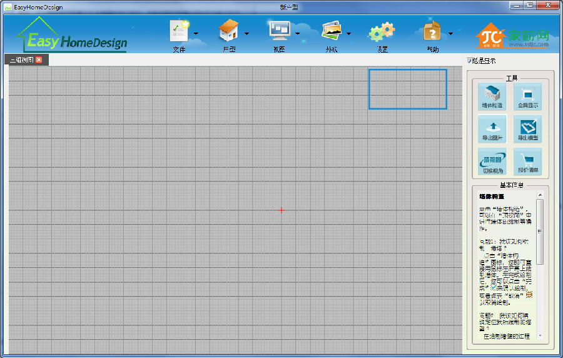Toggle the always show (总是显示) checkbox
The height and width of the screenshot is (358, 563).
(x=470, y=61)
